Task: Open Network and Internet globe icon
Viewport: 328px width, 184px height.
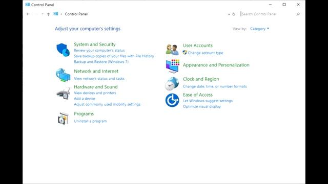Action: pos(63,75)
